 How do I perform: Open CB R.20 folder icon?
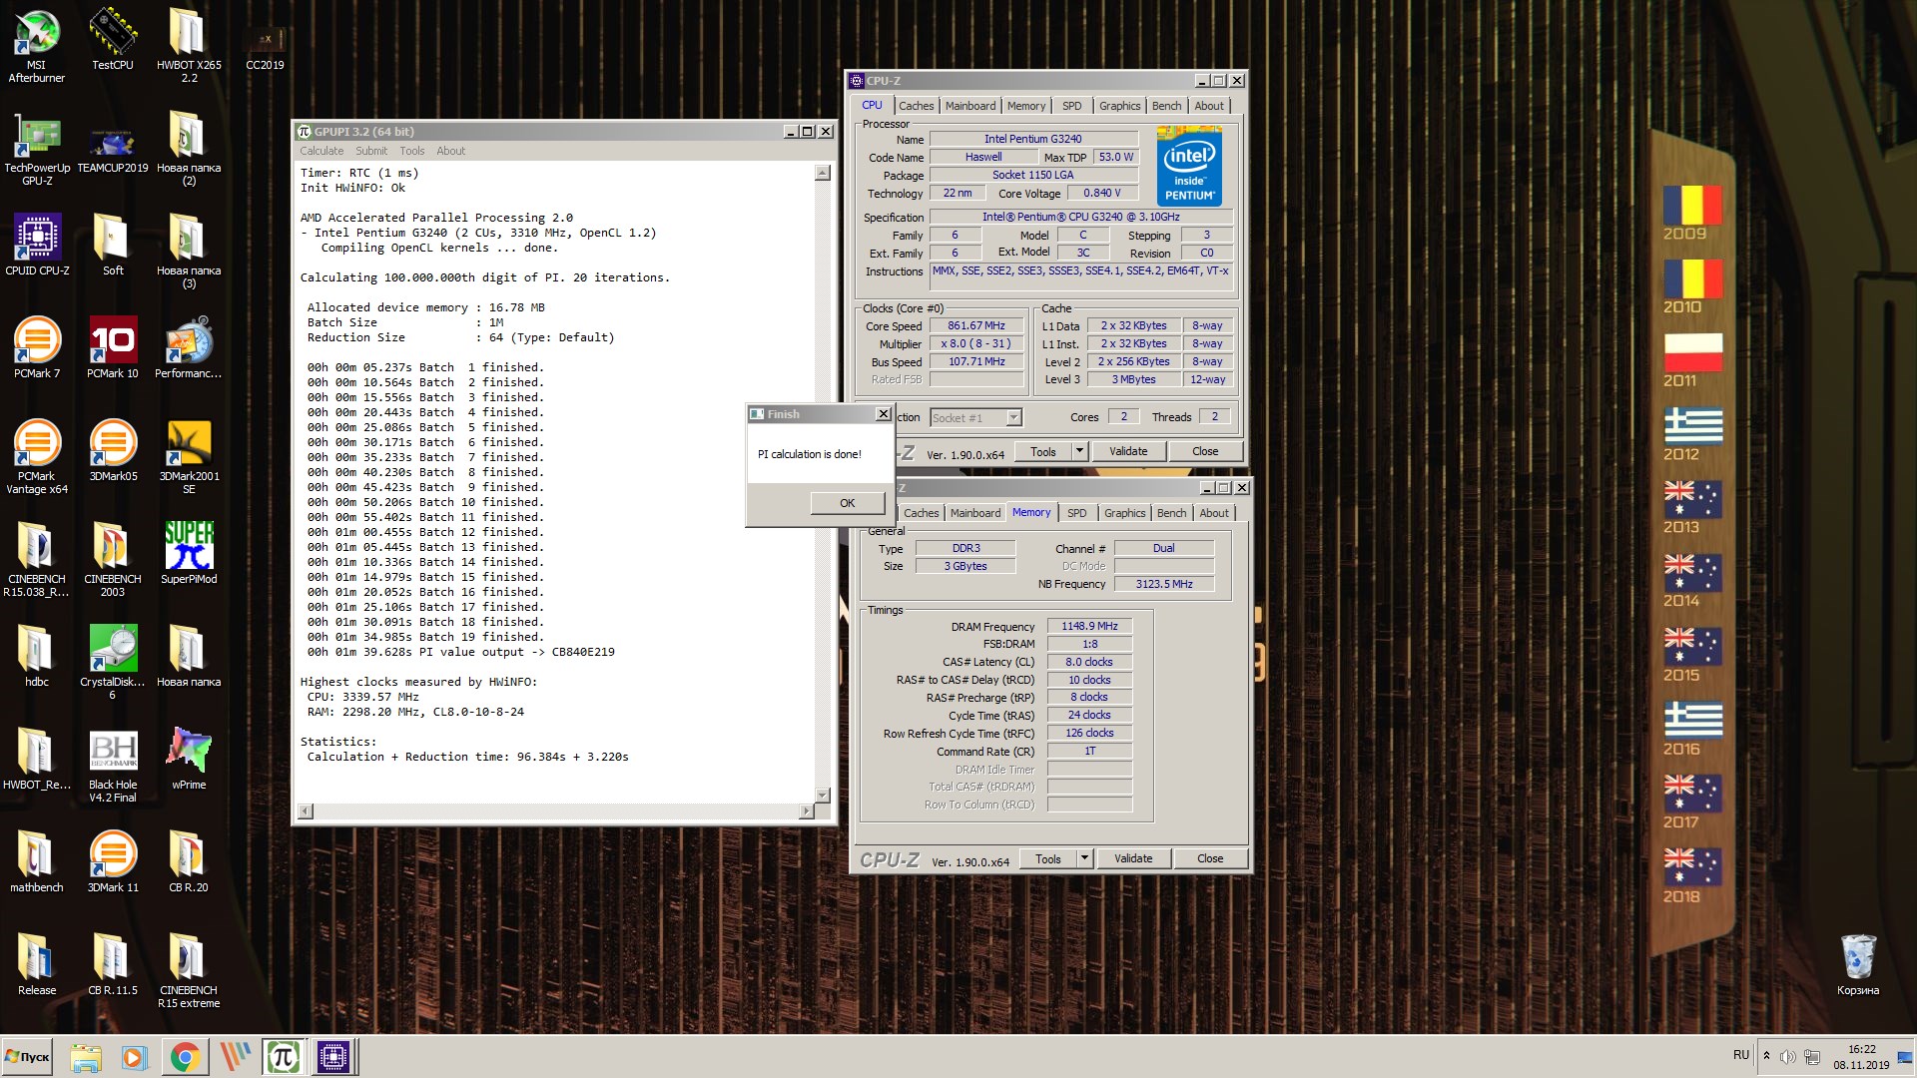(x=189, y=861)
